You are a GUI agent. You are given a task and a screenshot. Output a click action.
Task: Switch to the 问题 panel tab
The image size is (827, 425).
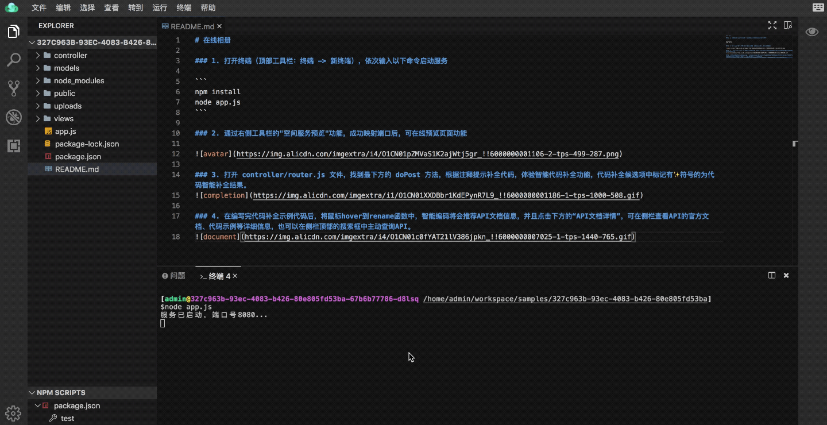174,276
